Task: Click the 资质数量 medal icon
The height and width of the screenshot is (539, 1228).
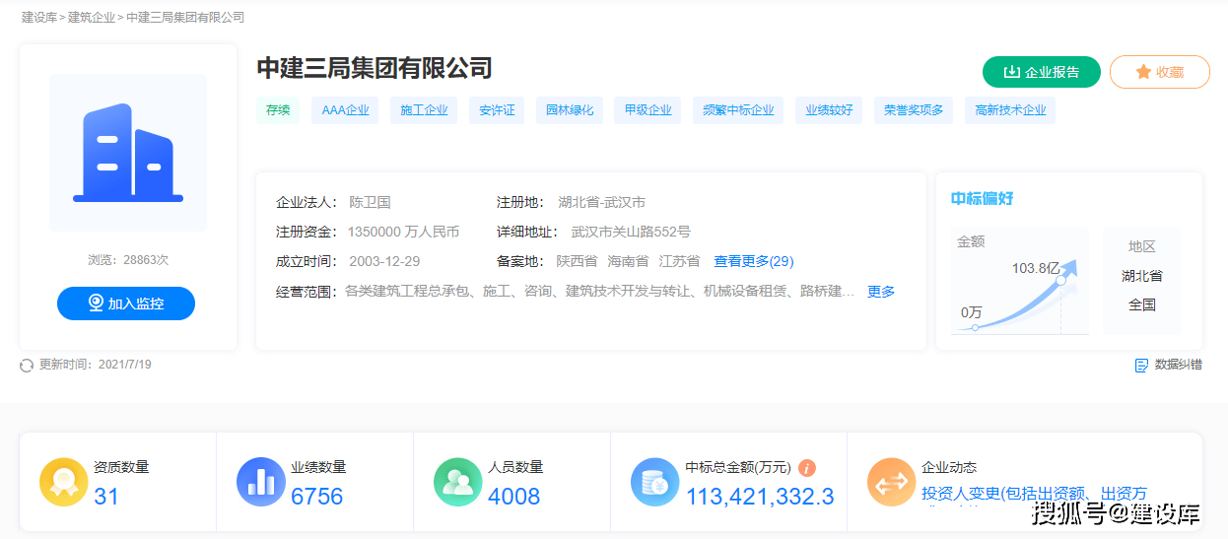Action: click(x=64, y=483)
